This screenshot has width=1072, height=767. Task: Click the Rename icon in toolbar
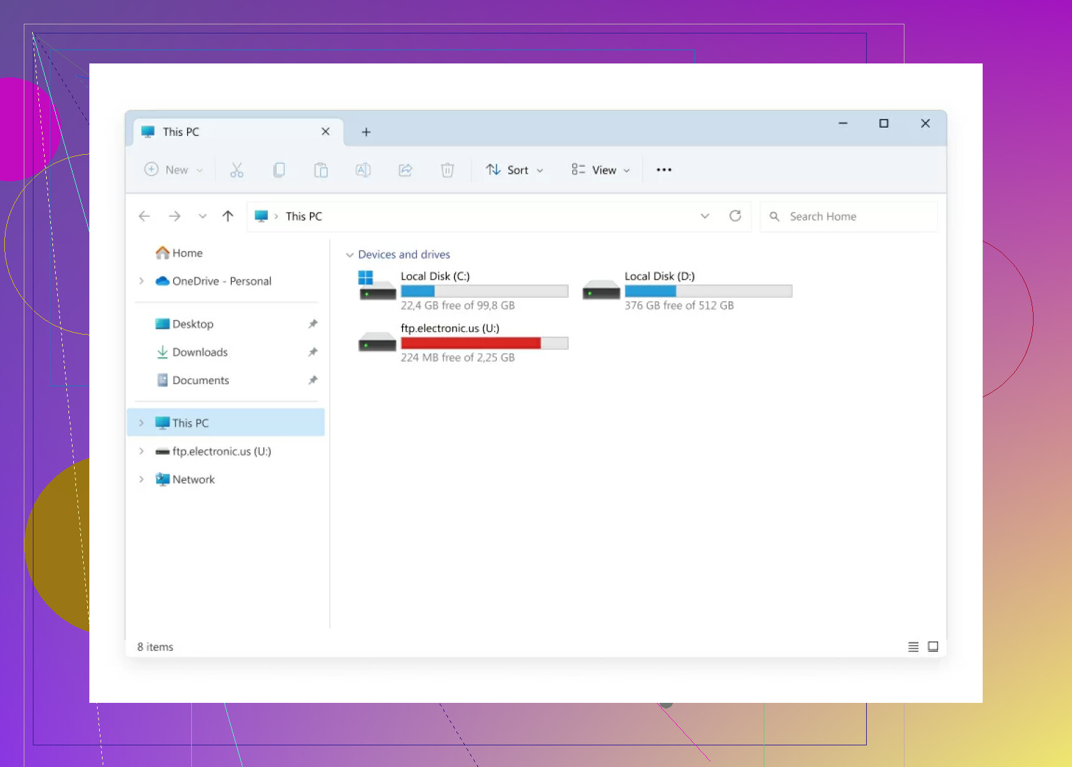(x=363, y=169)
